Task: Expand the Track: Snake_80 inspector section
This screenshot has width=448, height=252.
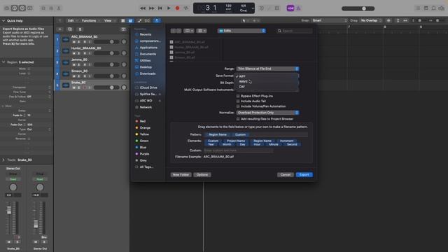Action: click(x=3, y=160)
